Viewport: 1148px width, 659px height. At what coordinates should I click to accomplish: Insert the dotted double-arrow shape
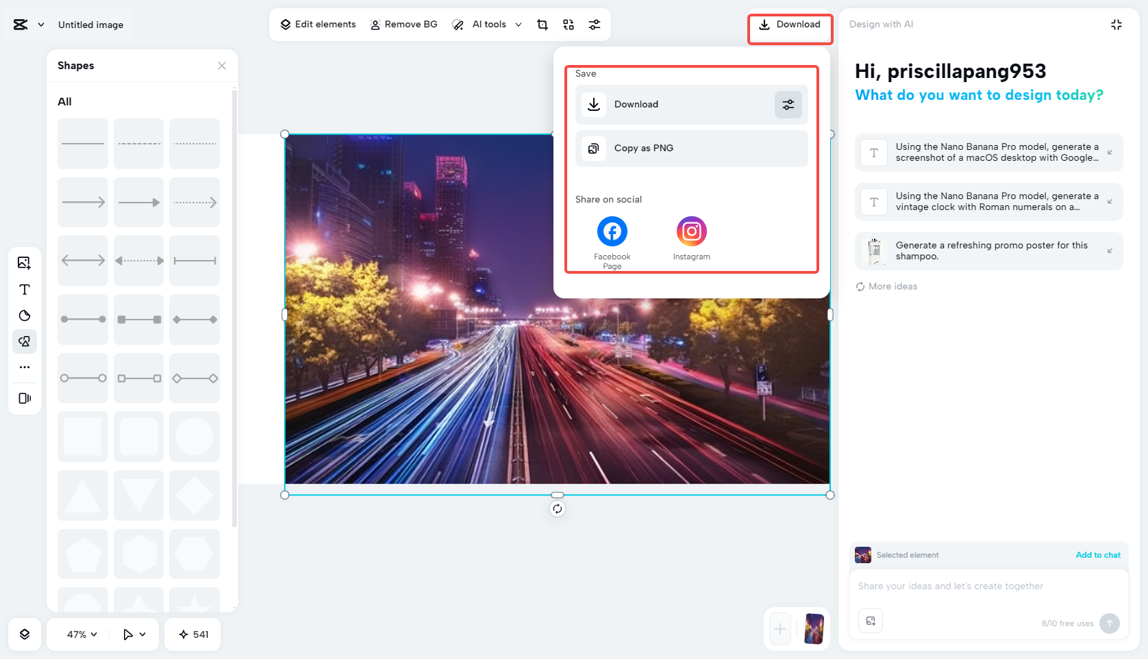pyautogui.click(x=139, y=261)
